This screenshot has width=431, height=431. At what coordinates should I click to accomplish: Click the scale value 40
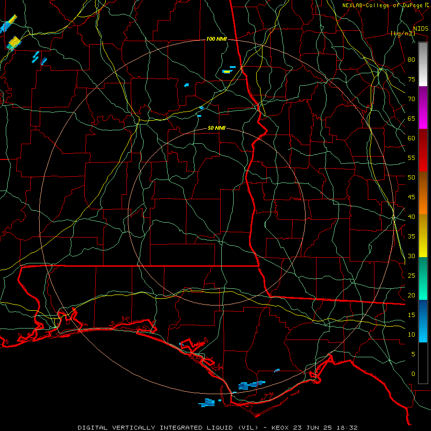point(411,217)
